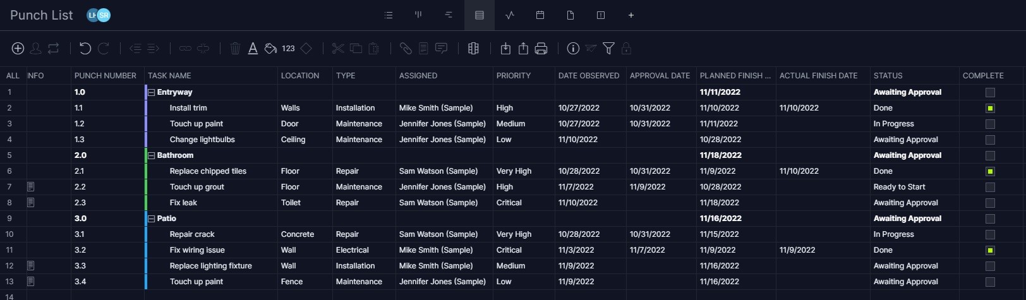Collapse the Bathroom group
The image size is (1026, 300).
152,155
